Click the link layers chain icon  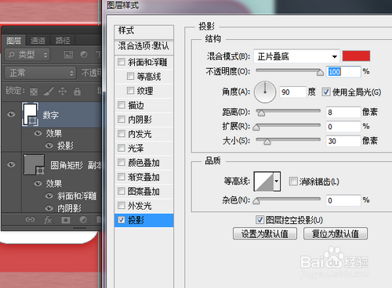[30, 220]
